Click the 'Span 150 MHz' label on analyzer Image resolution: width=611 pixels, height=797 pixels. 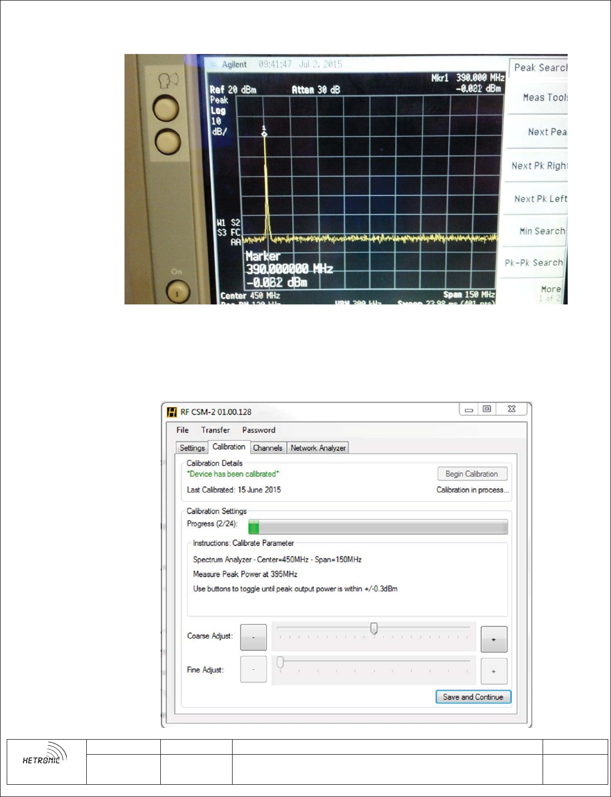pos(469,294)
